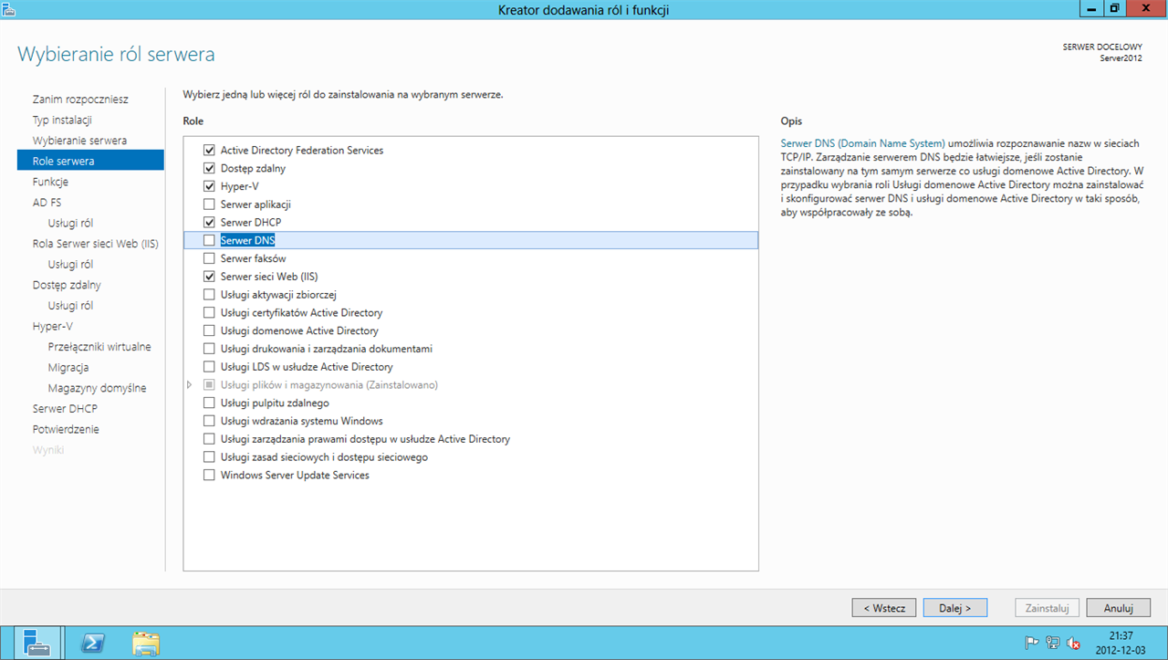The height and width of the screenshot is (660, 1168).
Task: Click the Opis description heading
Action: [x=791, y=121]
